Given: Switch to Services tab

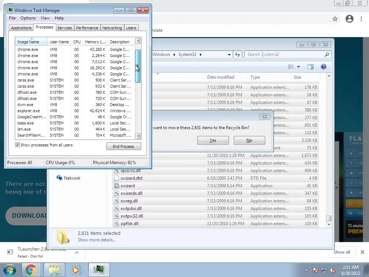Looking at the screenshot, I should point(65,28).
